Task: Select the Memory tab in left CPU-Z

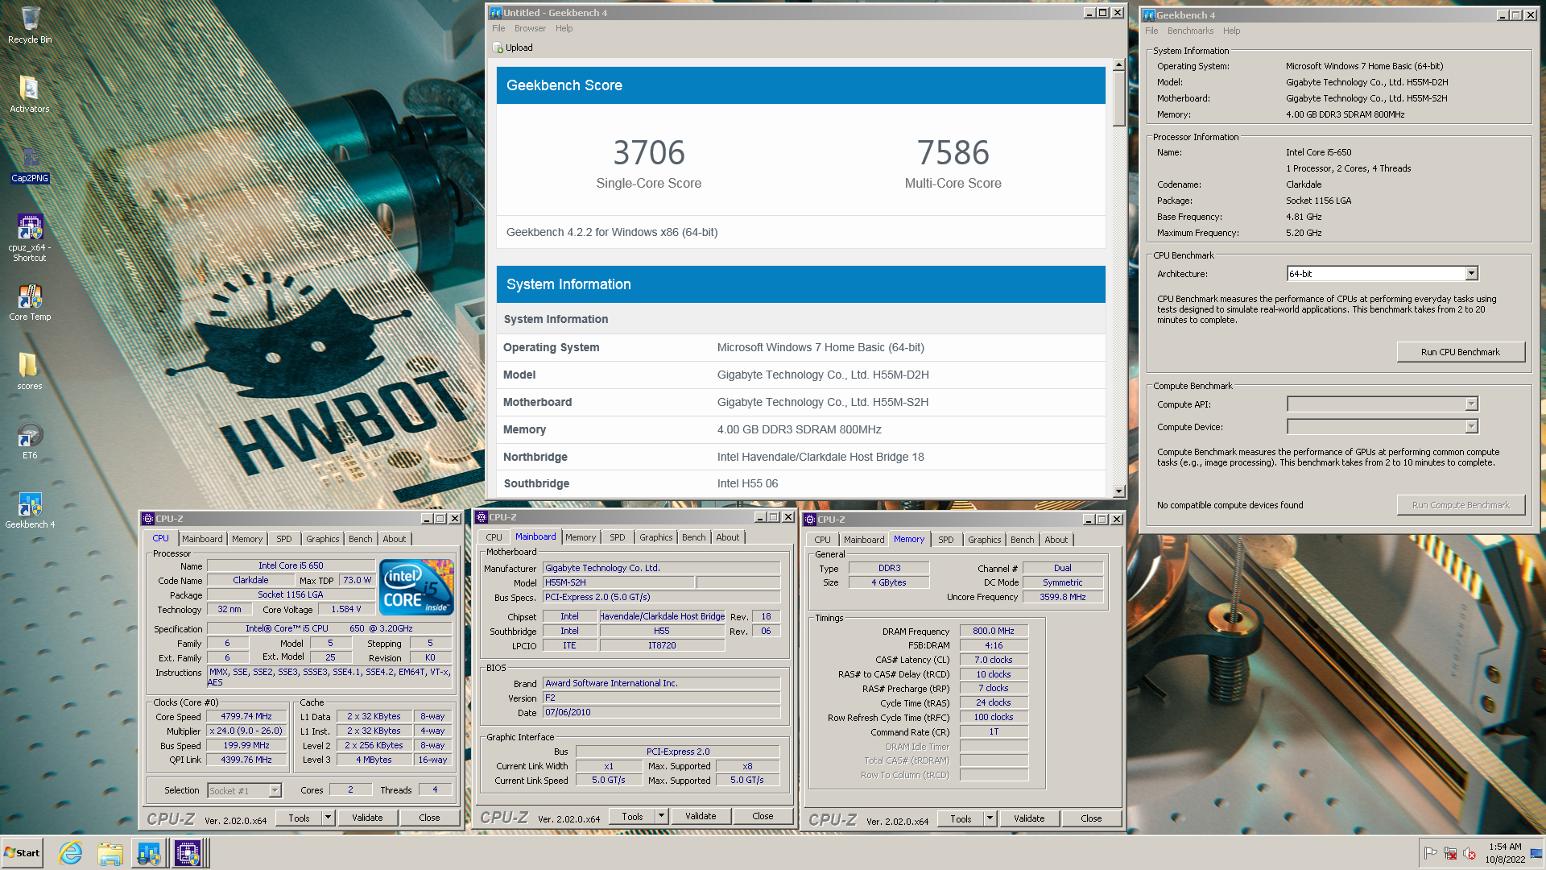Action: click(247, 539)
